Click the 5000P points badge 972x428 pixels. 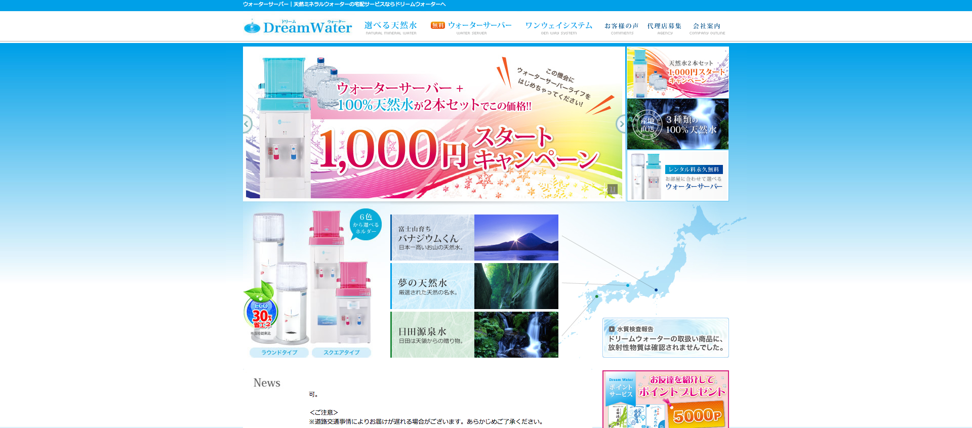pos(697,416)
